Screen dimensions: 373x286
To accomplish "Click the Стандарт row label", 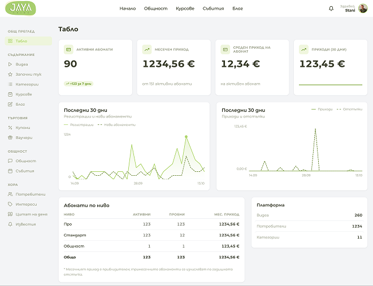I will [75, 235].
